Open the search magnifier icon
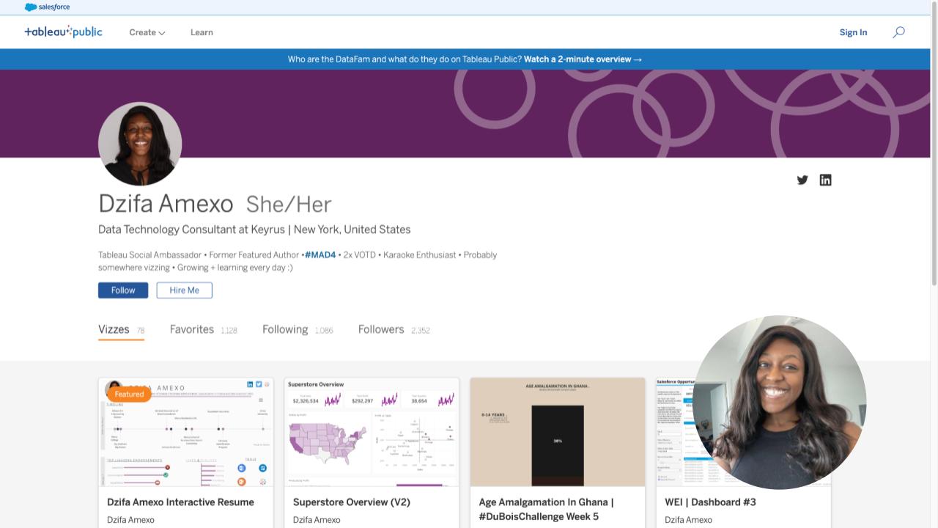Image resolution: width=938 pixels, height=528 pixels. [x=898, y=32]
